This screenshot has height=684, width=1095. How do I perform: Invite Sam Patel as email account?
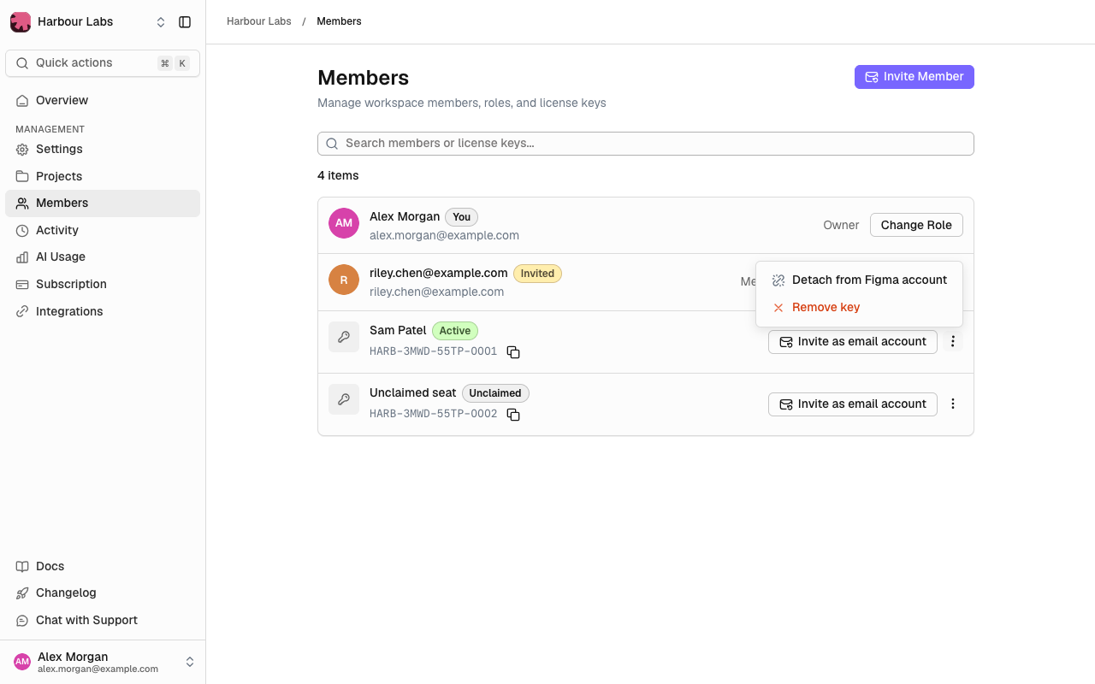(853, 341)
